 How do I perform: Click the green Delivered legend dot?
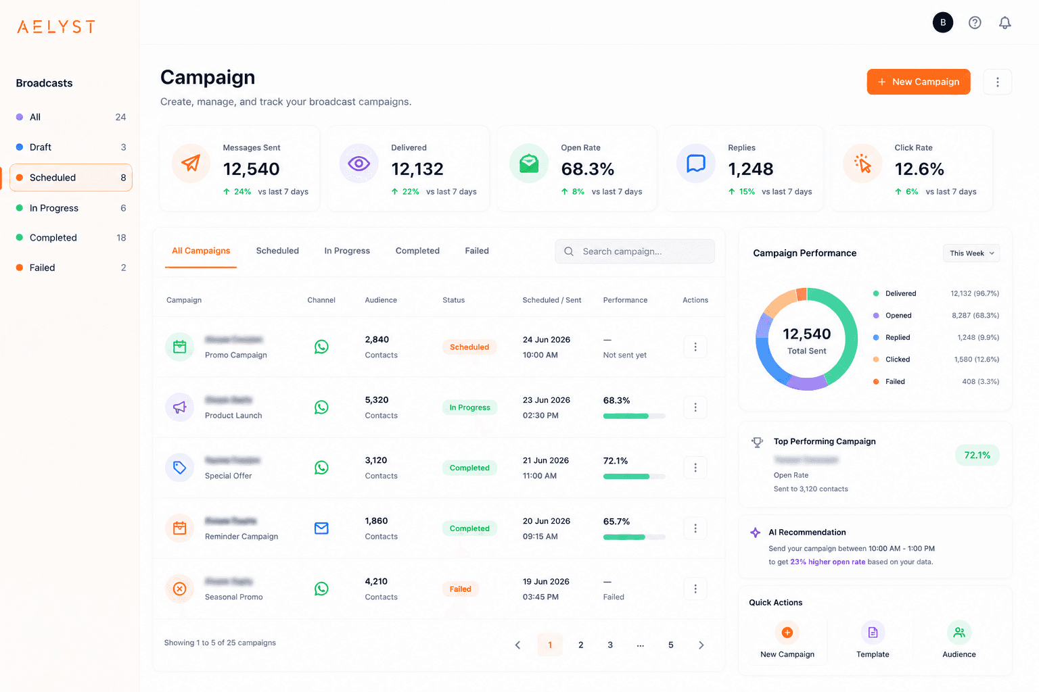(x=876, y=294)
